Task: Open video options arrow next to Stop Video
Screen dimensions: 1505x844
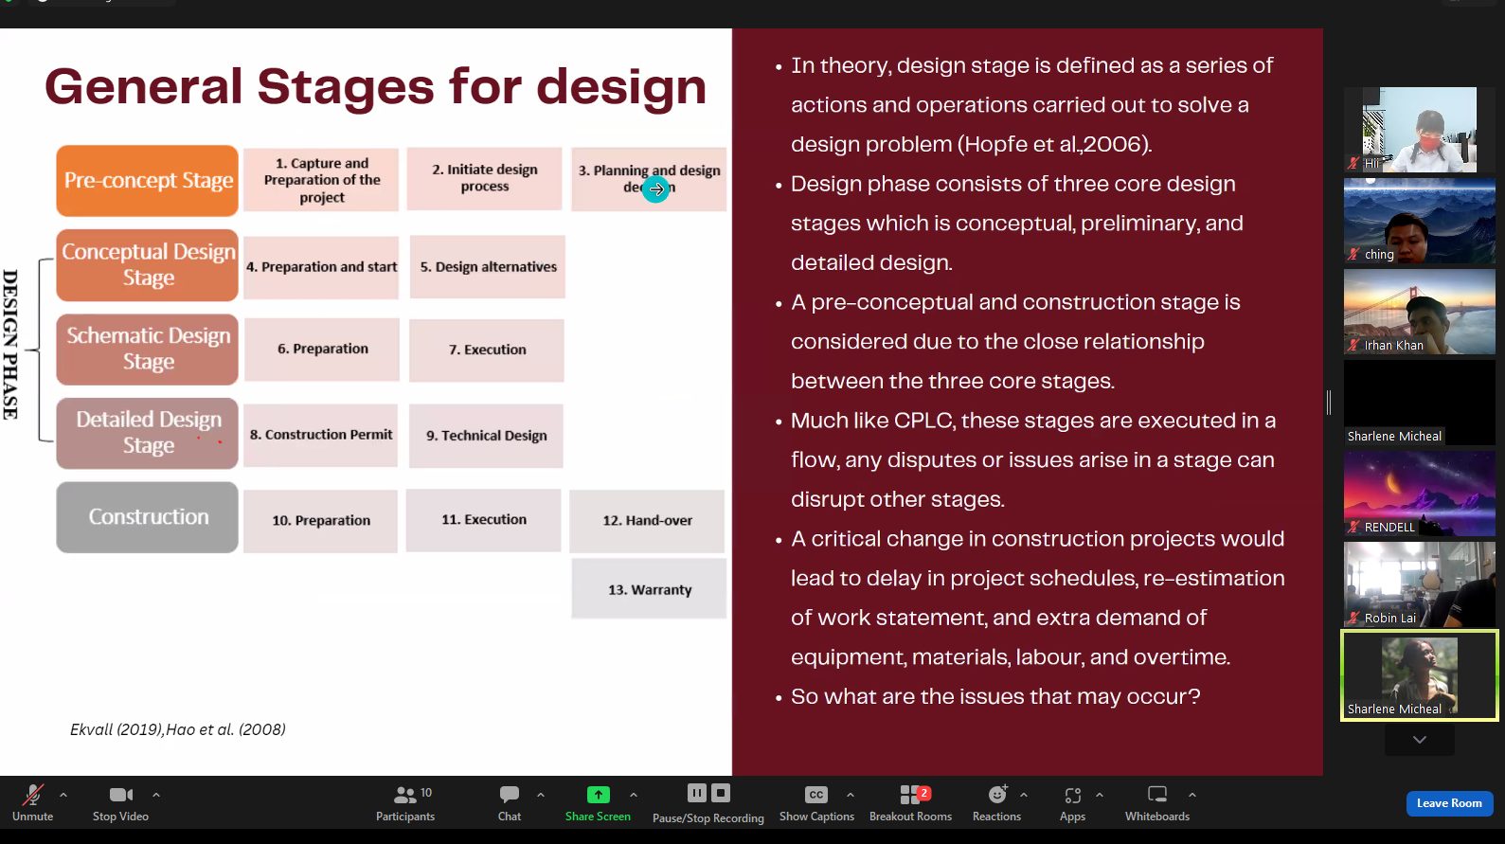Action: [x=156, y=795]
